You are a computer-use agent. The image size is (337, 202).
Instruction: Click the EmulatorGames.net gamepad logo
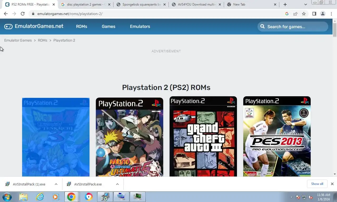[8, 26]
